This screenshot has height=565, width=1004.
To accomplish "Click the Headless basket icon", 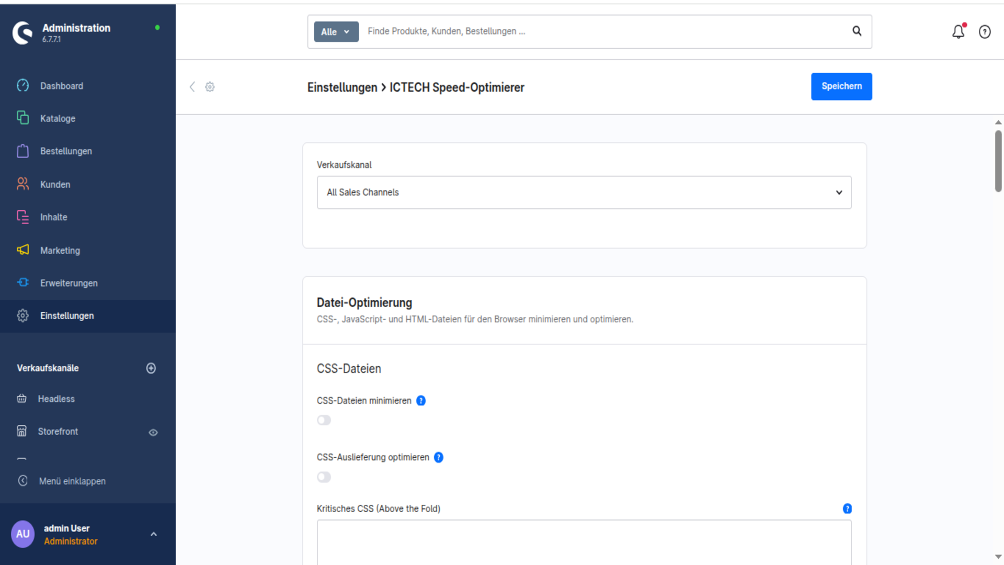I will click(21, 399).
